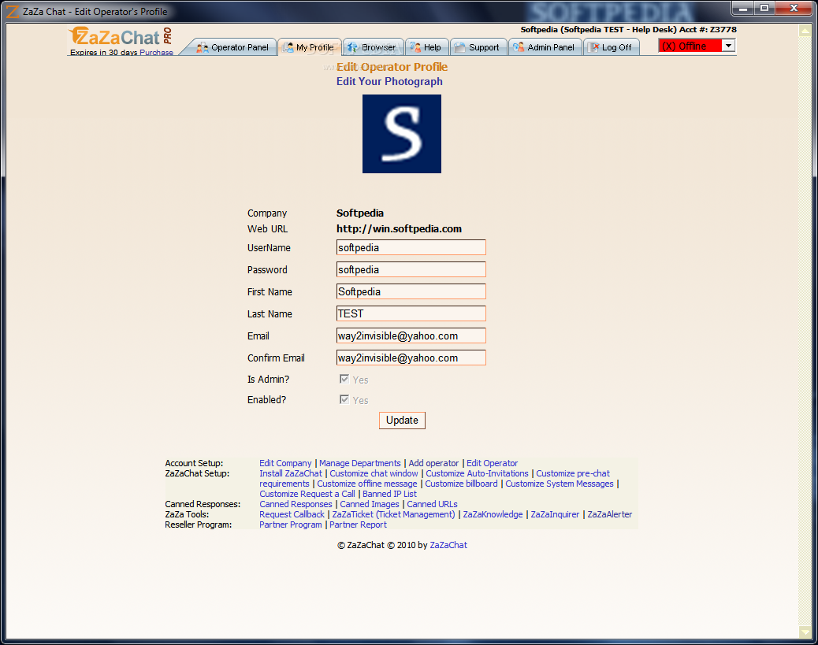The image size is (818, 645).
Task: Toggle the Enabled checkbox
Action: tap(344, 399)
